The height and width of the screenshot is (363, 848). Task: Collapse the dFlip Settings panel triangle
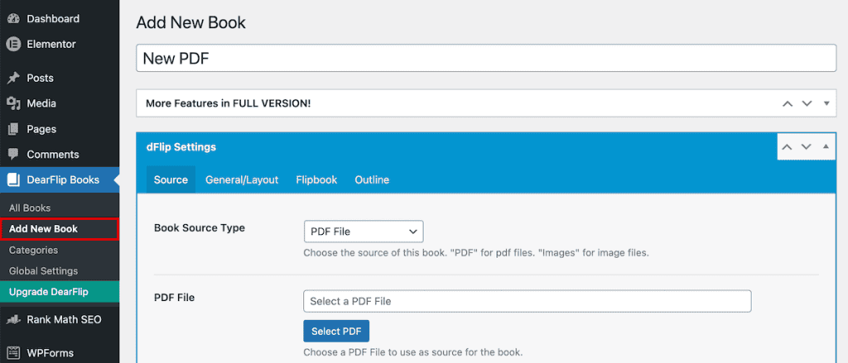[x=826, y=146]
